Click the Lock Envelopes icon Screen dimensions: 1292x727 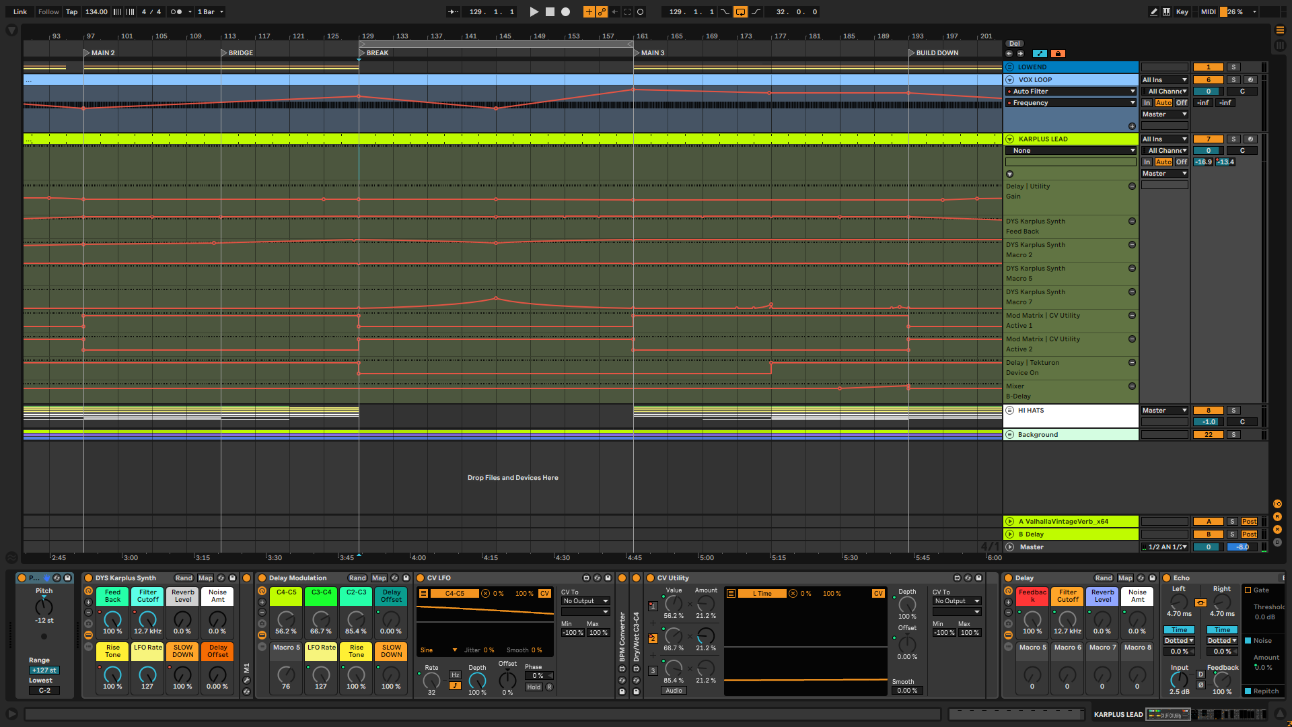[x=1058, y=53]
